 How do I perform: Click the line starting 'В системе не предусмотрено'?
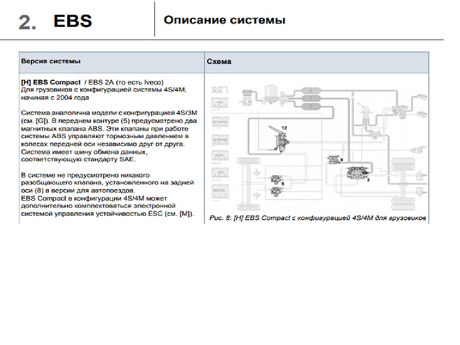(x=85, y=175)
